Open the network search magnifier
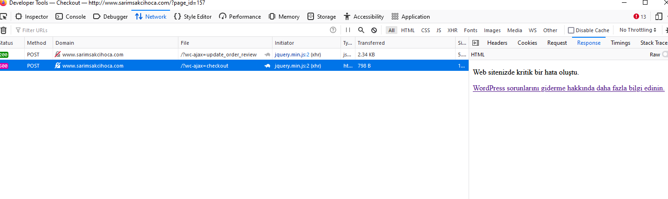Screen dimensions: 668x199 [361, 30]
